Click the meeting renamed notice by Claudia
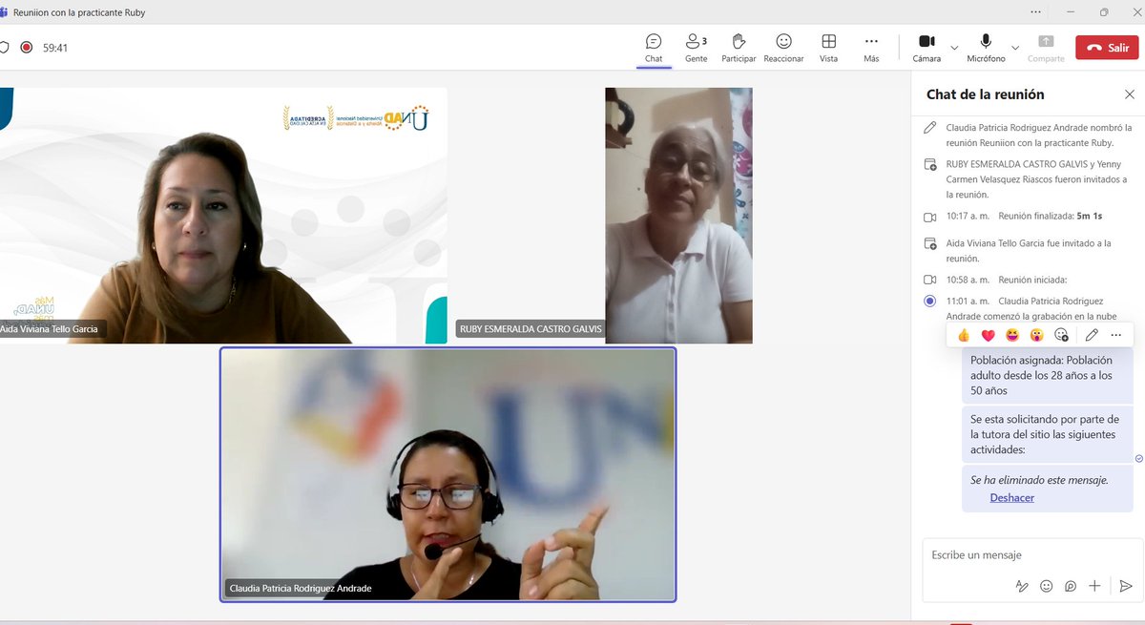 tap(1029, 135)
